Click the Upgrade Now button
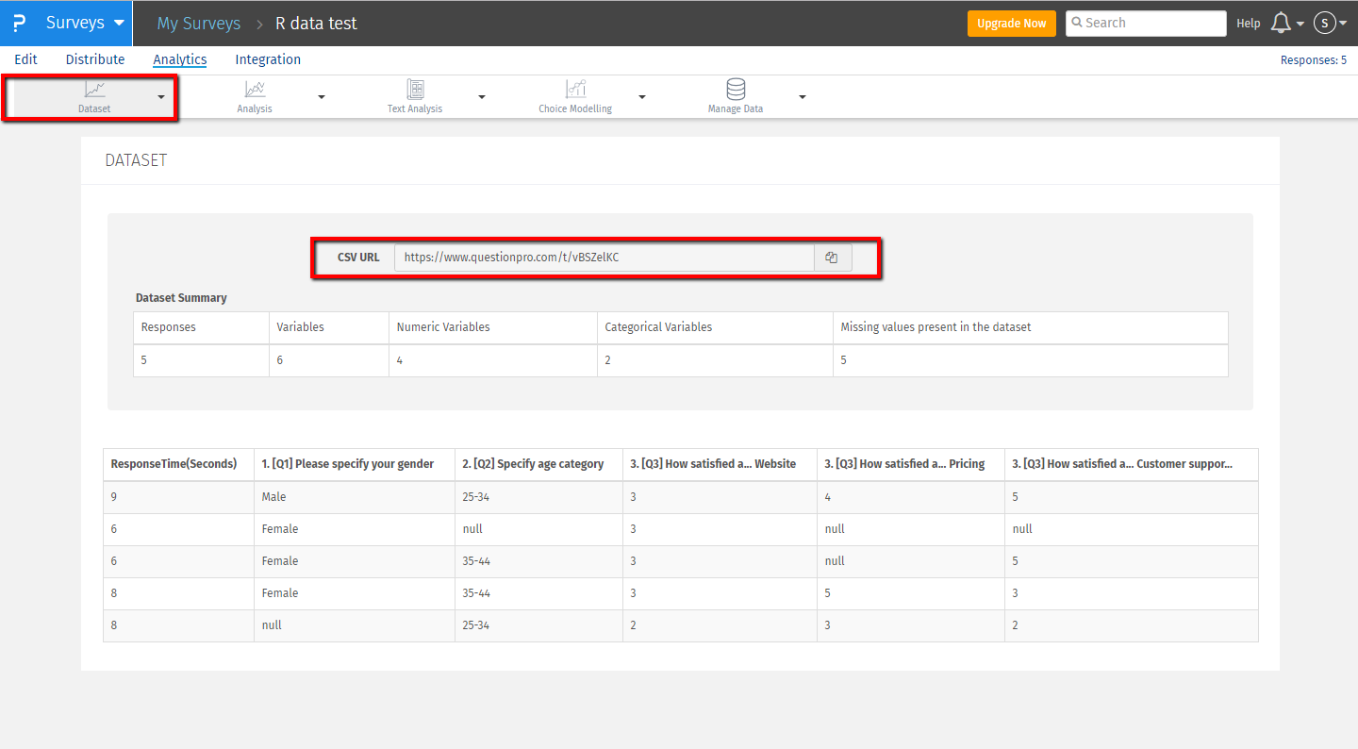This screenshot has height=749, width=1358. pos(1011,24)
